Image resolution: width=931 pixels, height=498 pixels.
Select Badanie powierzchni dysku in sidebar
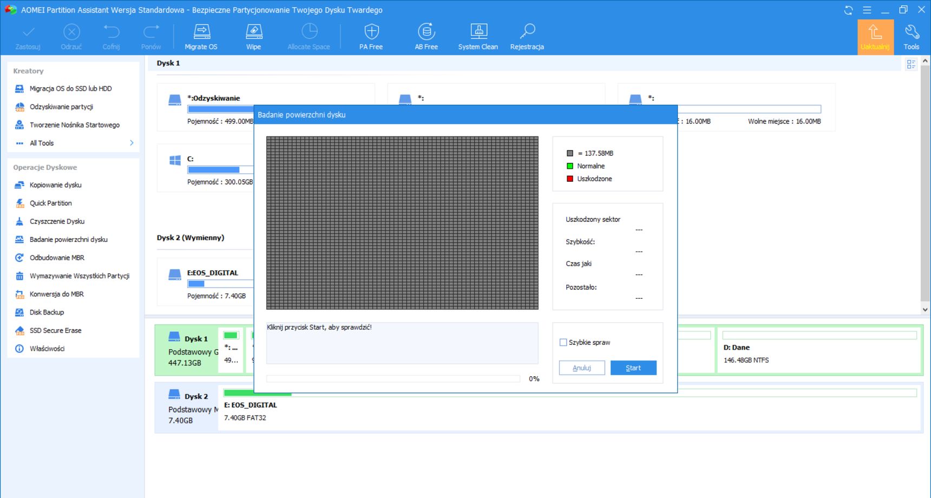69,239
